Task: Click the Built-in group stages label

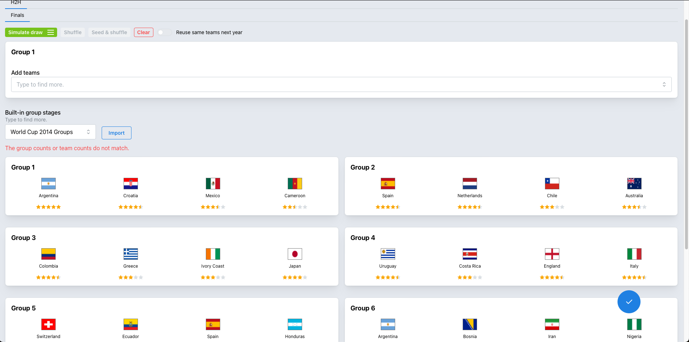Action: 33,112
